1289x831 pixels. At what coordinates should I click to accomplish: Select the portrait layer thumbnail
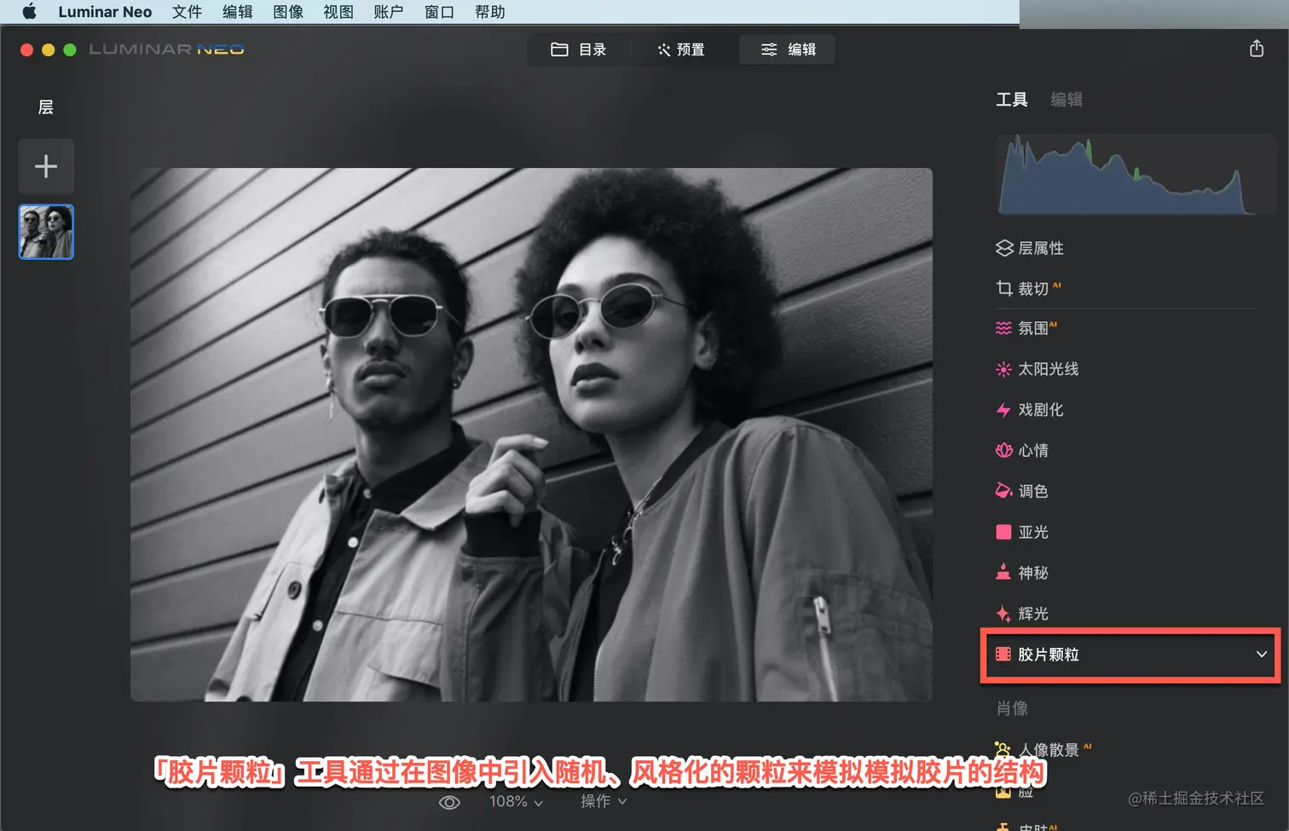46,232
